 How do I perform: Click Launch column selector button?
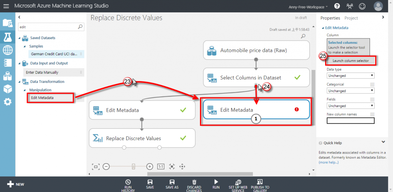click(351, 61)
